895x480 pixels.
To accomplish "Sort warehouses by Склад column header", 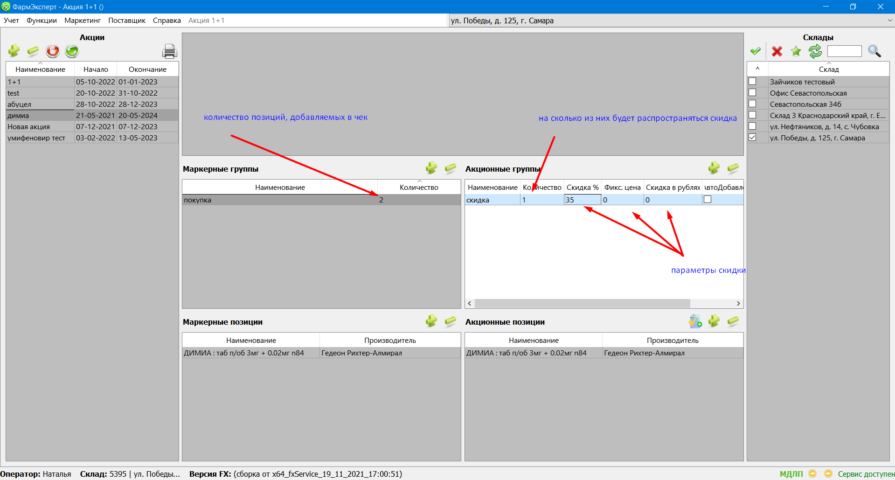I will pos(828,69).
